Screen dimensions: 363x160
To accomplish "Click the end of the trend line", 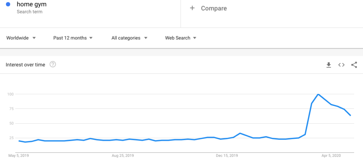I will (350, 115).
